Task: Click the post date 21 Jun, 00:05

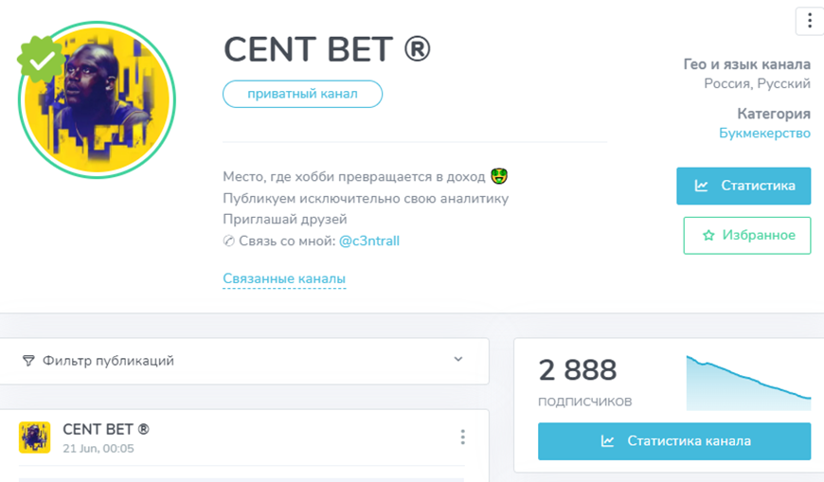Action: click(99, 448)
